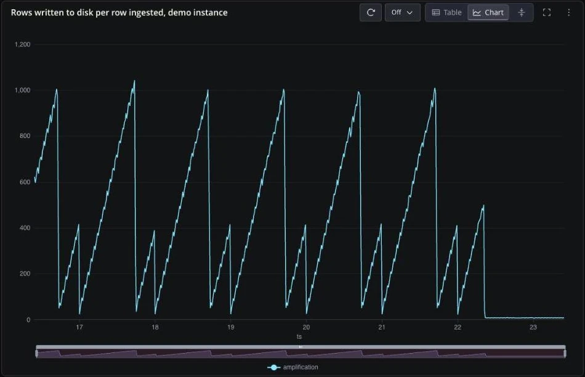Click the x-axis label 18
Viewport: 585px width, 377px height.
(155, 327)
